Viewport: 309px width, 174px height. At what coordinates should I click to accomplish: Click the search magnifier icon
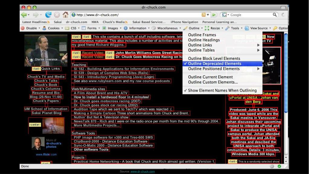pos(275,15)
